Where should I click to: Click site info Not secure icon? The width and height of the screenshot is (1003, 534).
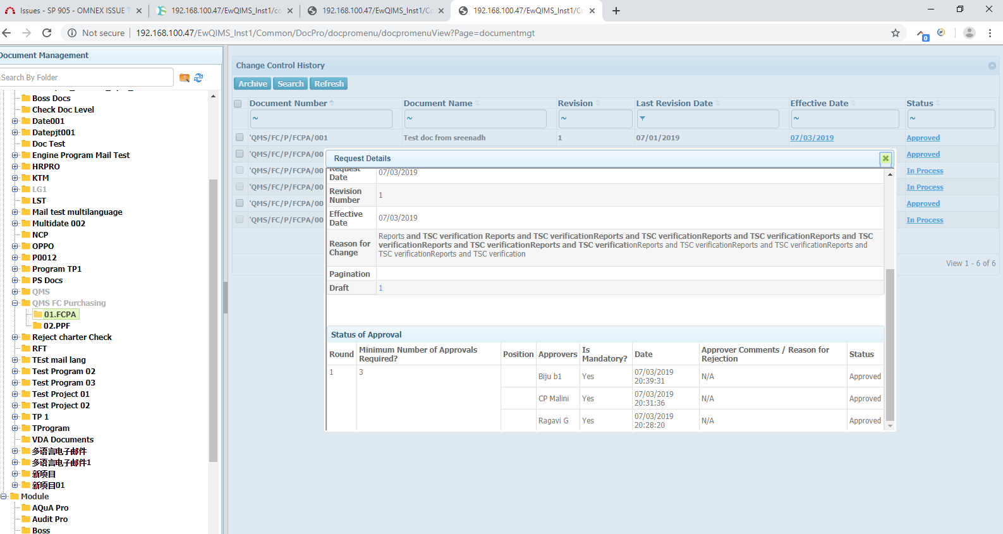(x=72, y=33)
